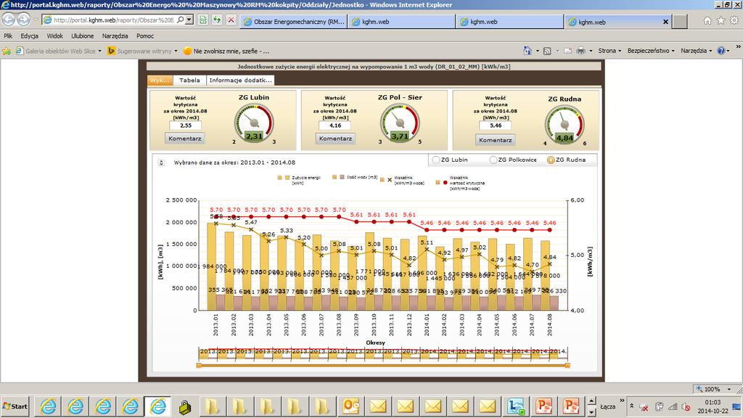The image size is (743, 418).
Task: Print the page with the printer icon
Action: 580,51
